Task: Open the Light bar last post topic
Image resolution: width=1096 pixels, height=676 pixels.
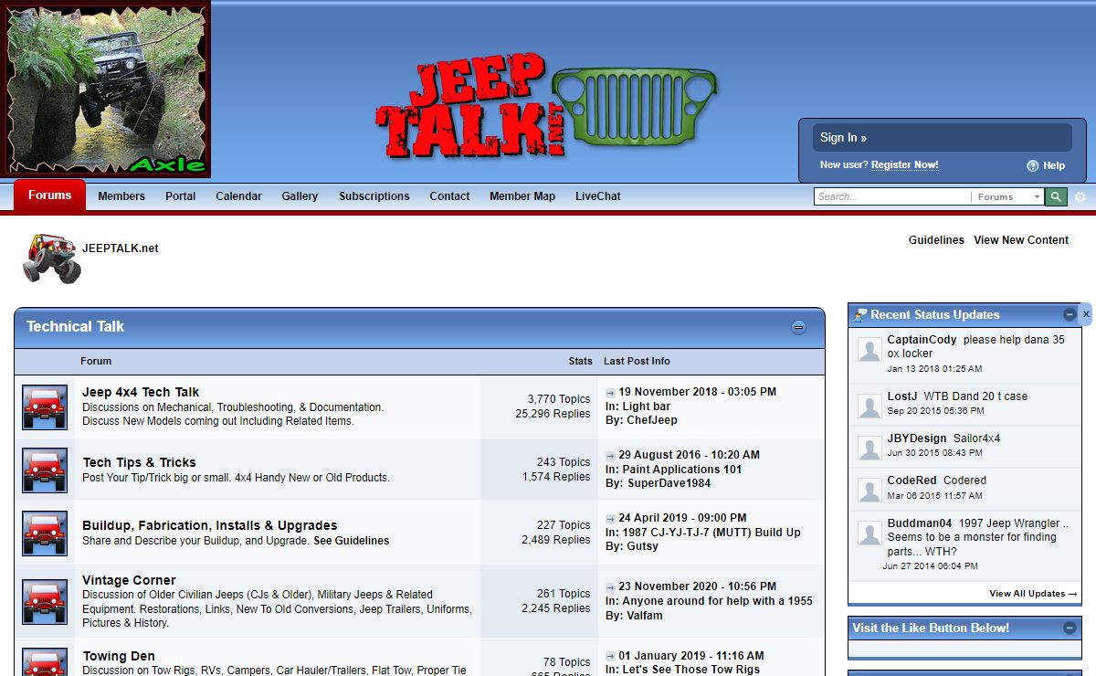Action: coord(647,407)
